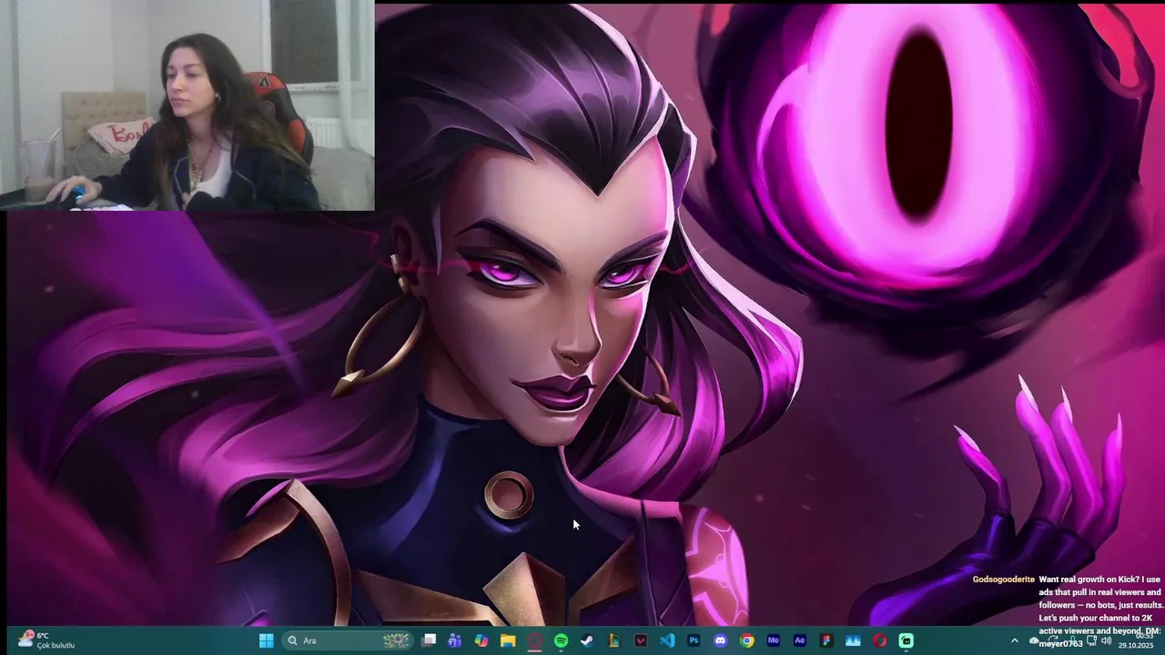This screenshot has height=655, width=1165.
Task: Open League of Legends taskbar icon
Action: 614,640
